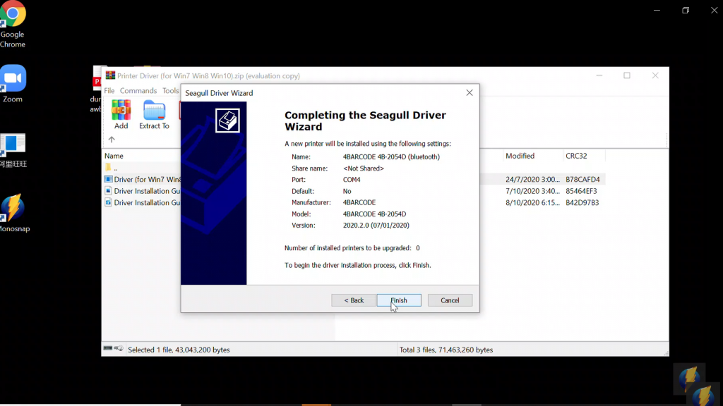Open Tools menu in WinRAR

coord(170,91)
